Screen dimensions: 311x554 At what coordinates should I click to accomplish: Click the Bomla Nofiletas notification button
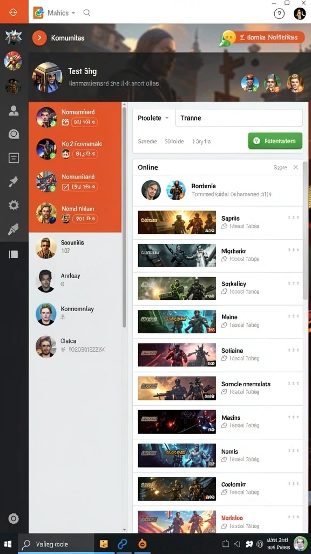click(266, 37)
